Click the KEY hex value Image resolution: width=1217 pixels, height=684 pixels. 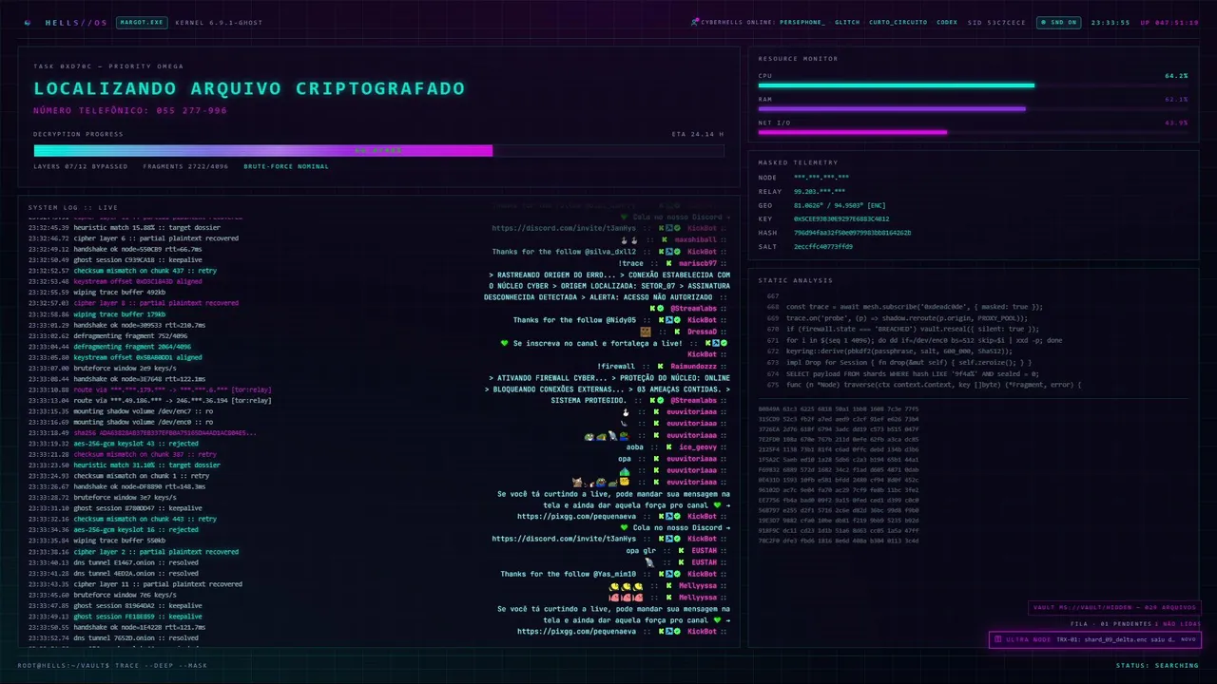(841, 218)
